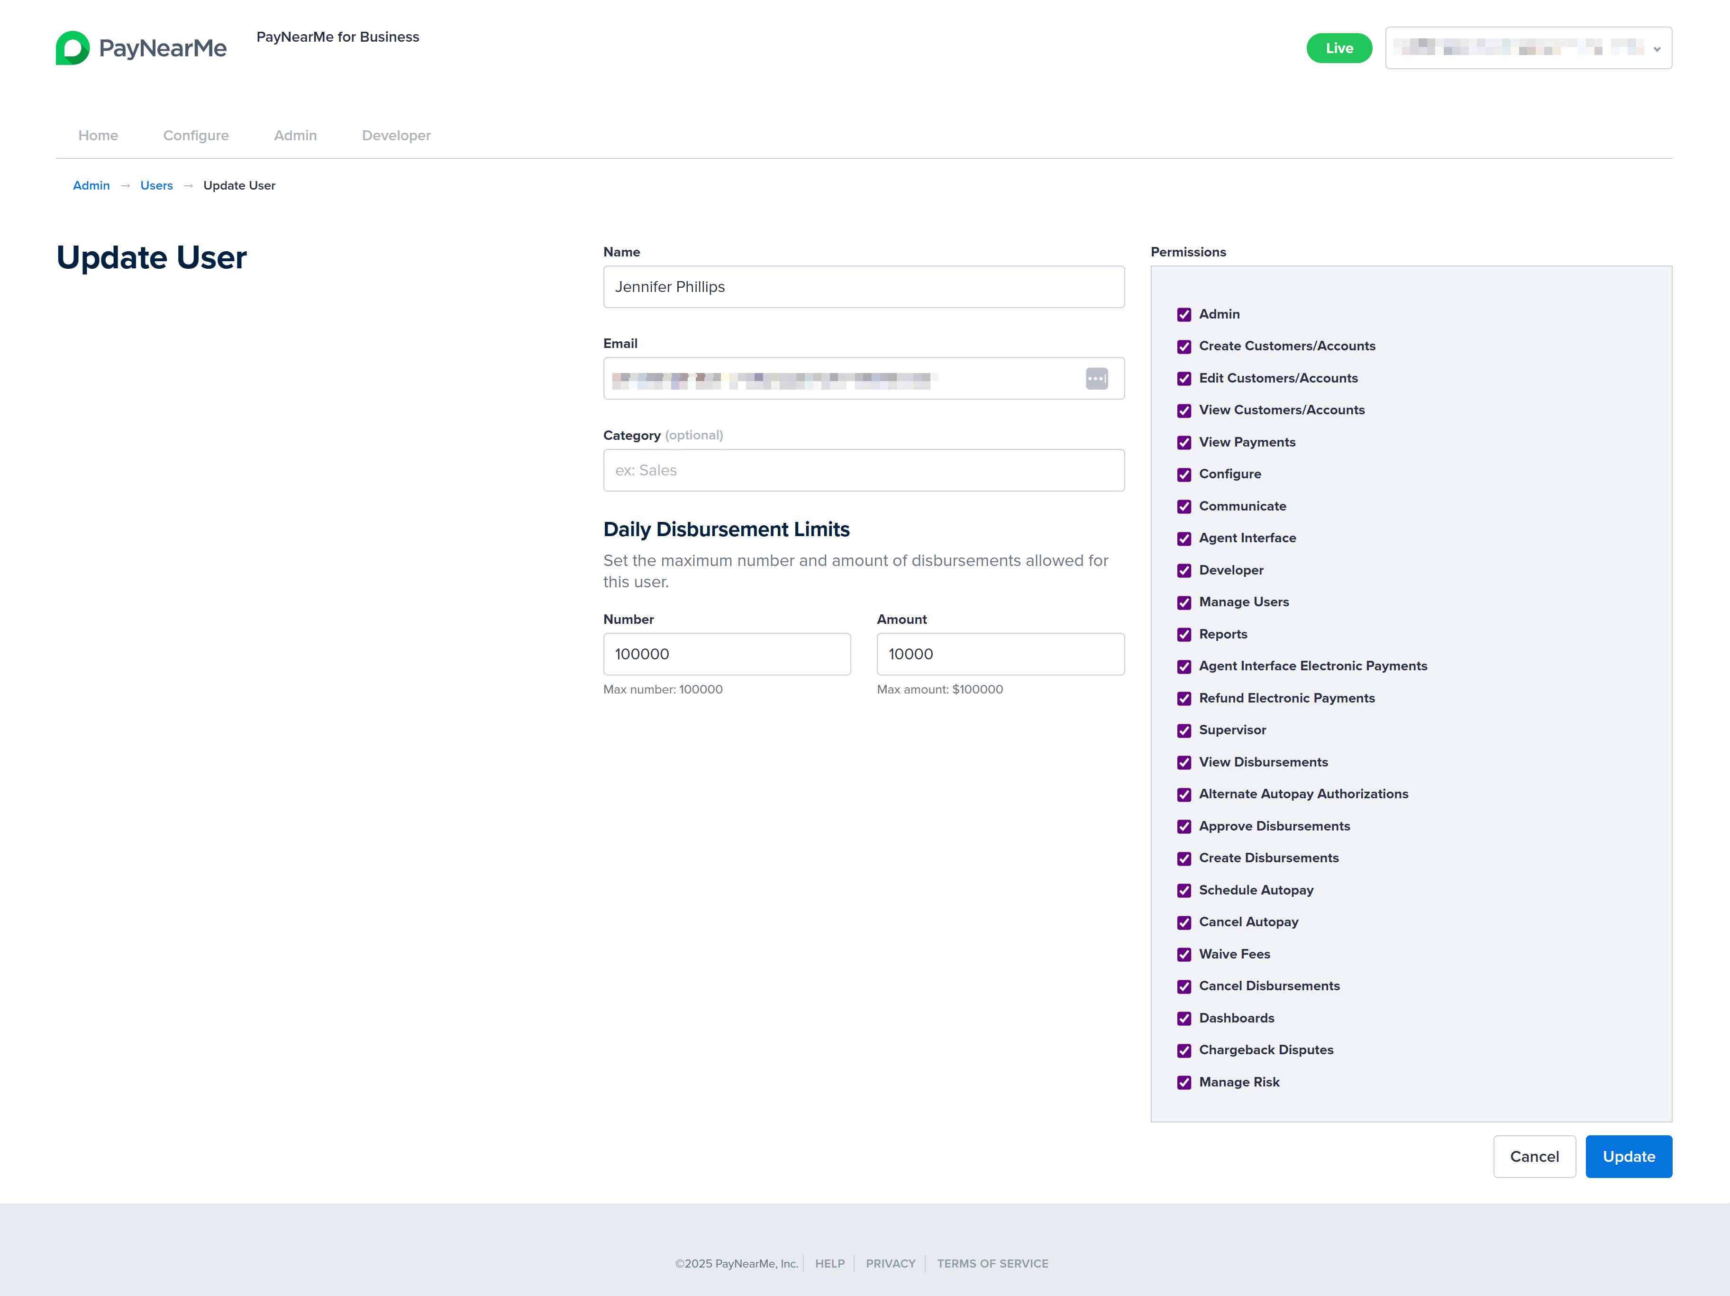Toggle Approve Disbursements checkbox

pyautogui.click(x=1184, y=827)
